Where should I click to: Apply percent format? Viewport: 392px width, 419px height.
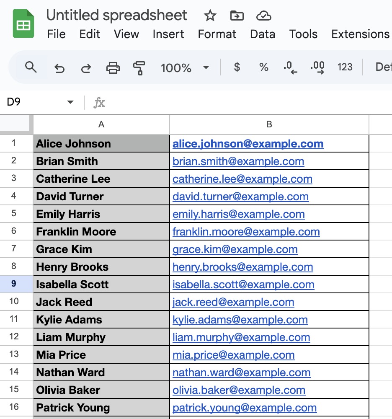[x=263, y=67]
